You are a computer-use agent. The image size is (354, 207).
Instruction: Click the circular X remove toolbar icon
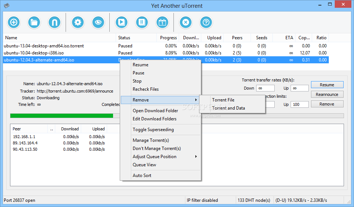tap(186, 22)
